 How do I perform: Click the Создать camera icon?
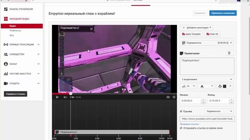pos(6,83)
